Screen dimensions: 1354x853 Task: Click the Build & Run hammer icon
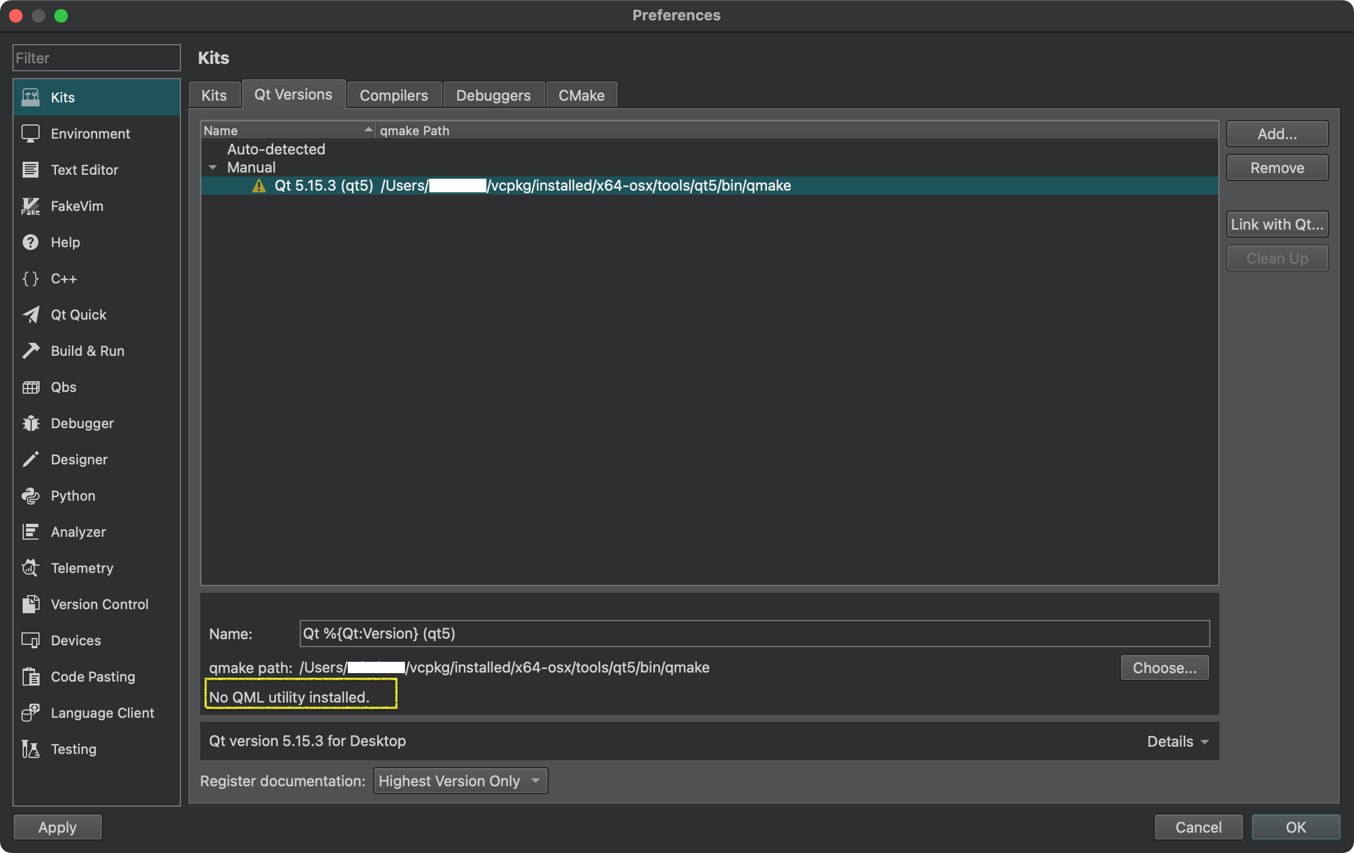[x=31, y=351]
